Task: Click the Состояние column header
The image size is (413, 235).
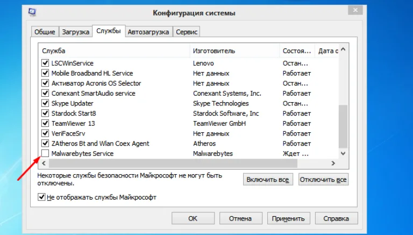Action: [297, 51]
